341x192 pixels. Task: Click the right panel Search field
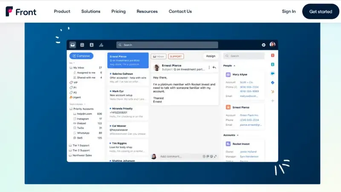(244, 56)
